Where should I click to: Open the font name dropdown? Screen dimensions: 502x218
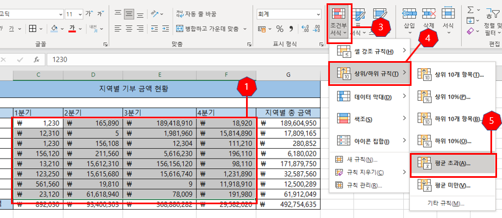coord(61,14)
